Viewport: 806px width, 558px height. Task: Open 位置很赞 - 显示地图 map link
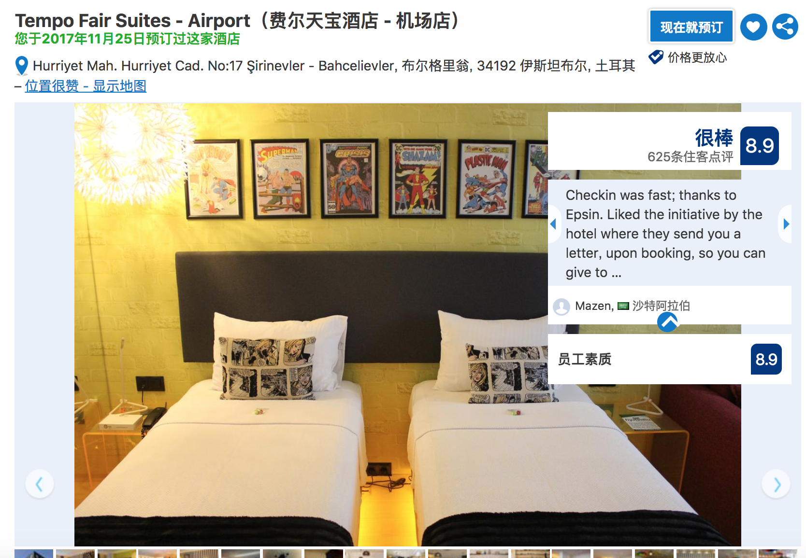[86, 86]
